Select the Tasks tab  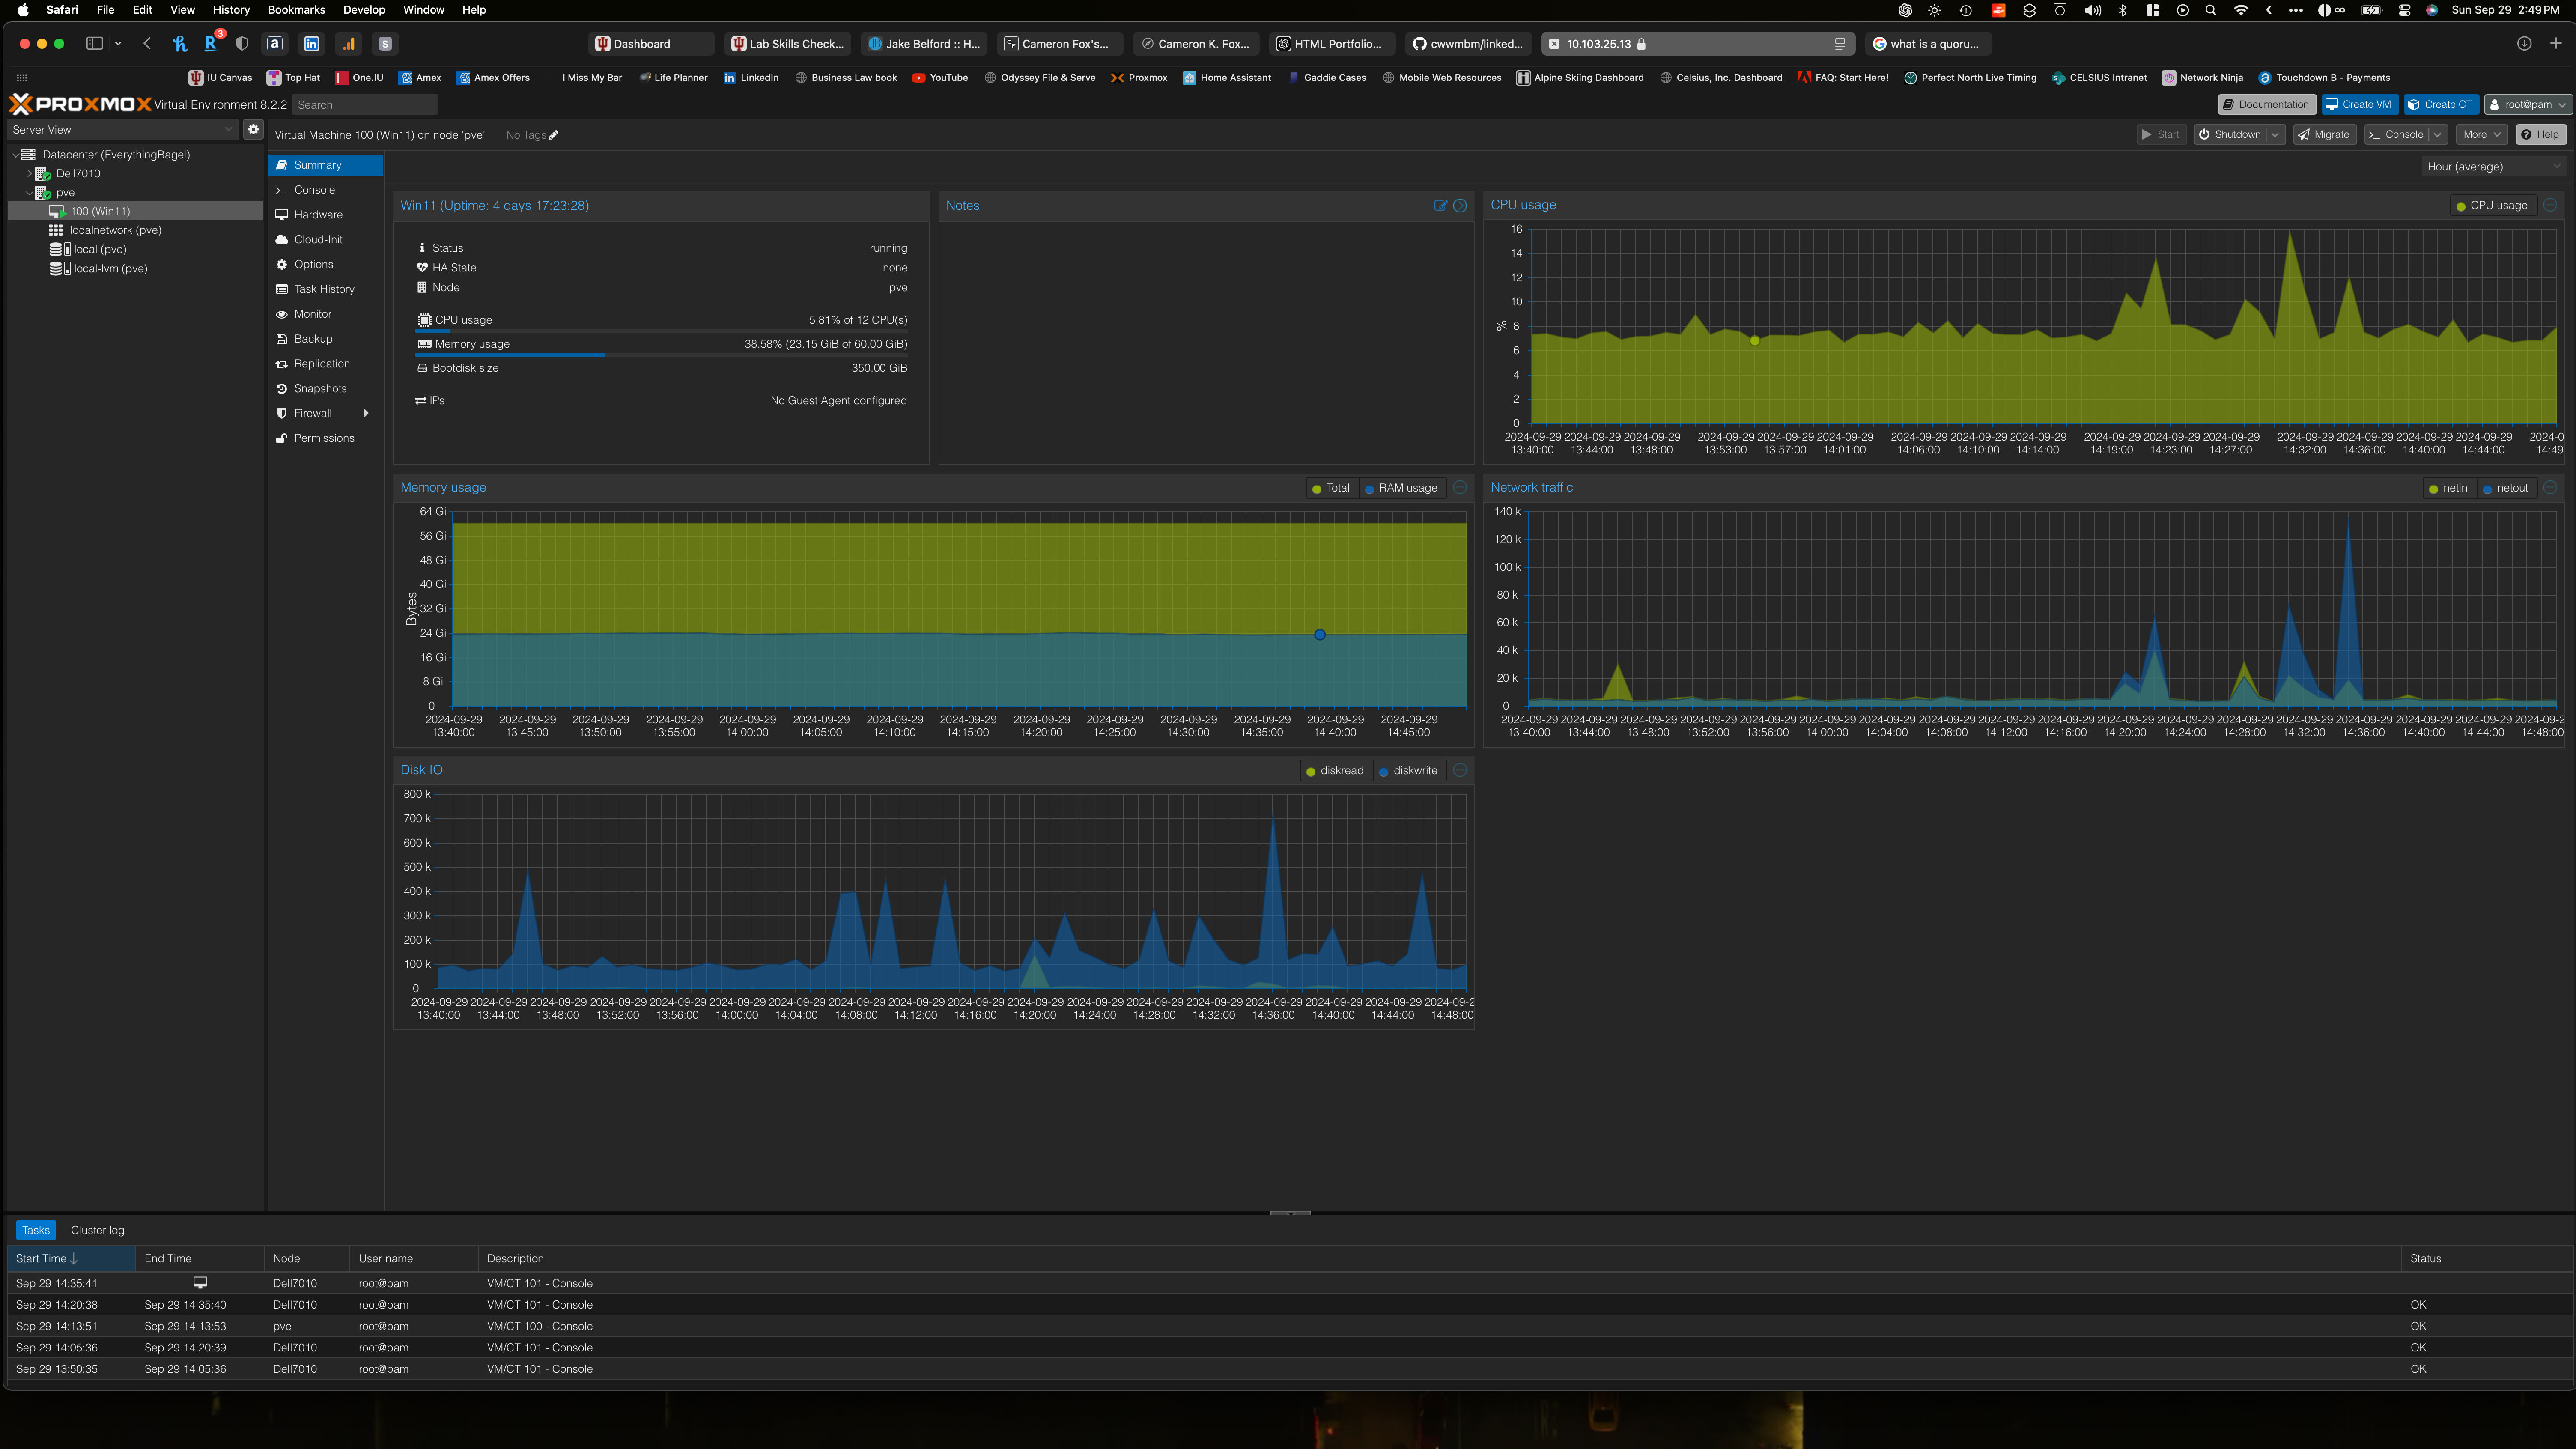point(35,1230)
